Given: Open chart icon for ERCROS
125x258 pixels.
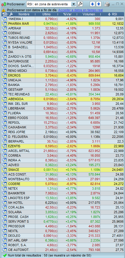Looking at the screenshot, I should click(x=4, y=75).
